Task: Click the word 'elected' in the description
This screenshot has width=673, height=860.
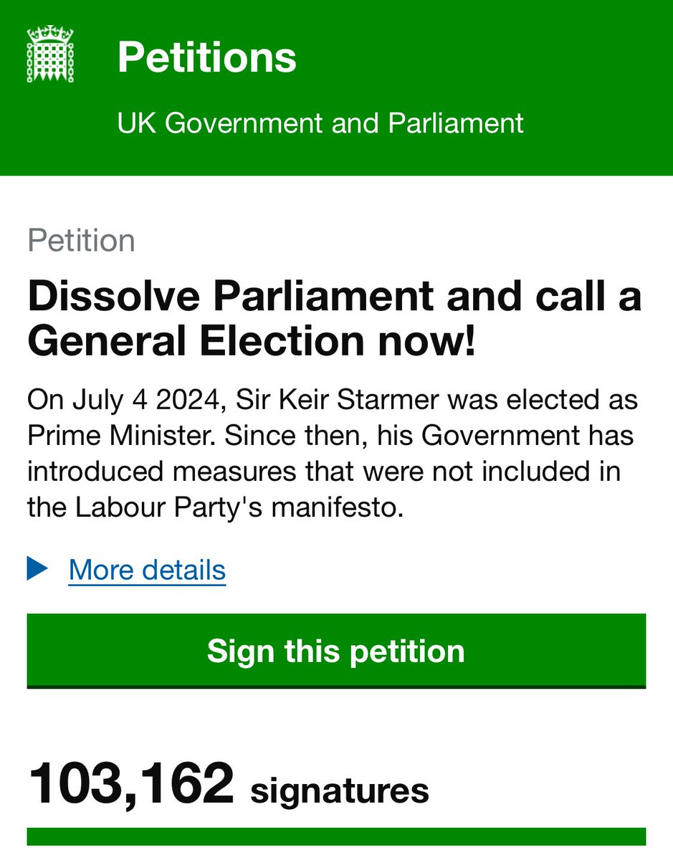Action: 560,399
